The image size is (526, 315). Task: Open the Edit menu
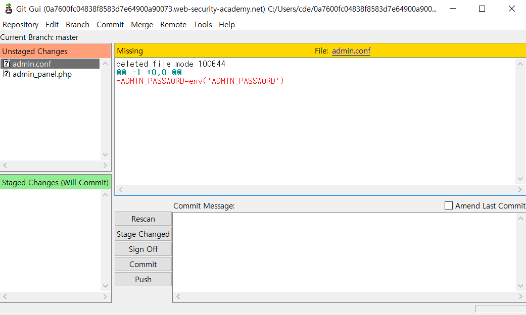[52, 25]
